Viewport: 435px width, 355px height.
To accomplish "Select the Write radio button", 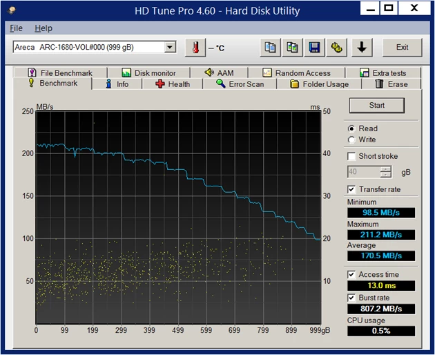I will click(351, 140).
